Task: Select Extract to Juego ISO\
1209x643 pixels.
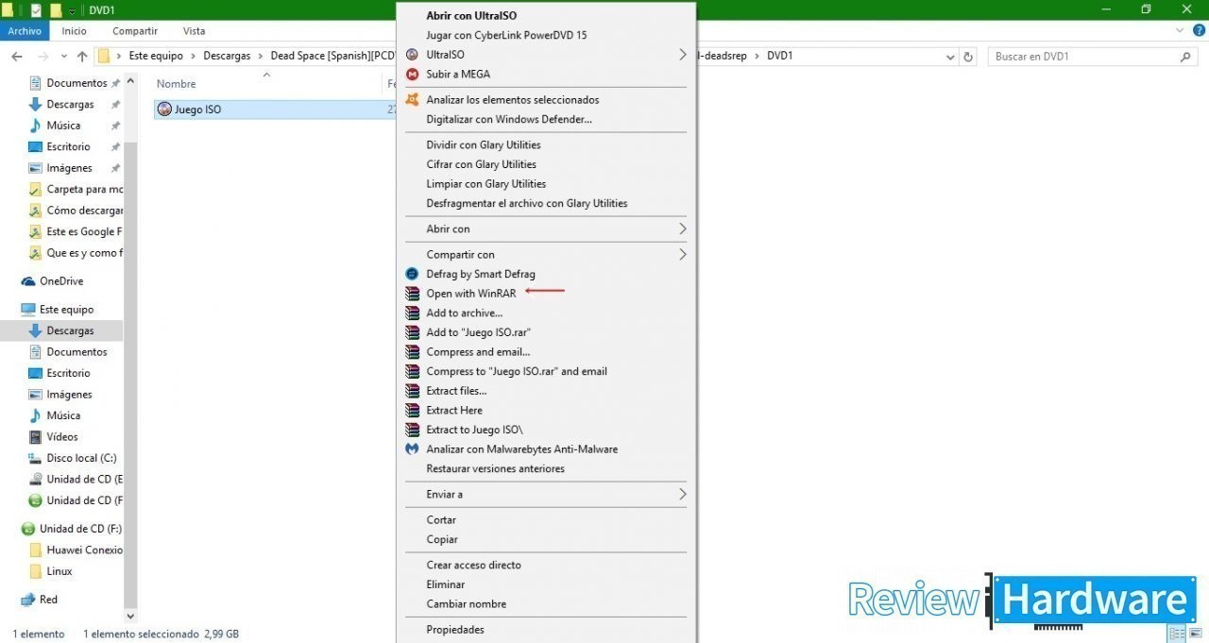Action: coord(474,430)
